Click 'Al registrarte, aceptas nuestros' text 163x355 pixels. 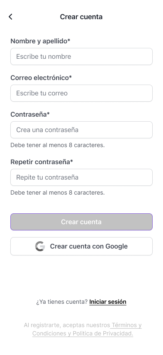coord(67,325)
